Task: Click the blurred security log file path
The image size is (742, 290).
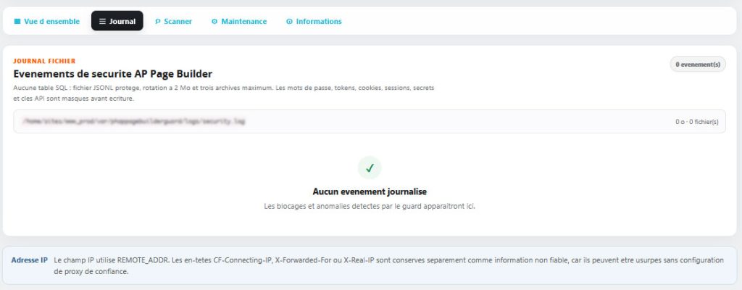Action: click(x=133, y=121)
